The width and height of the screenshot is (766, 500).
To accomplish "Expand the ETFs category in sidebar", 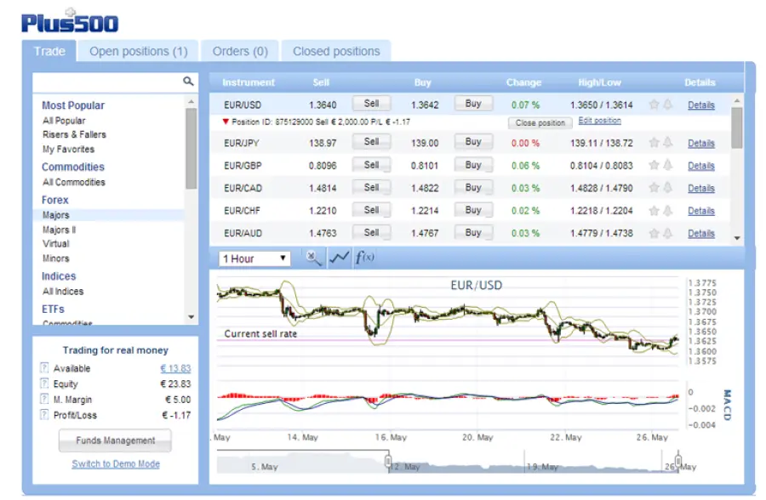I will (x=53, y=309).
